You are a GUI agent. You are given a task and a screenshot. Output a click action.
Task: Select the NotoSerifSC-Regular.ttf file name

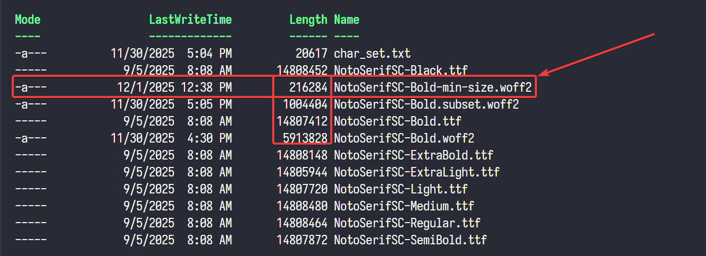point(407,223)
